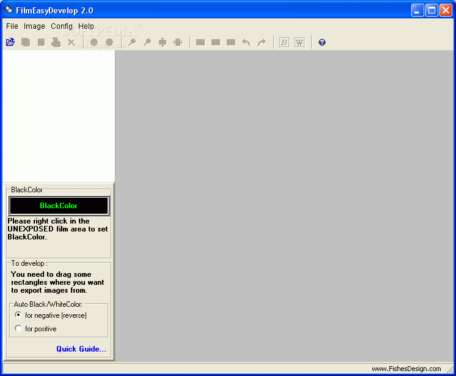Viewport: 456px width, 376px height.
Task: Click the vertical fit icon with up-down arrows
Action: 163,42
